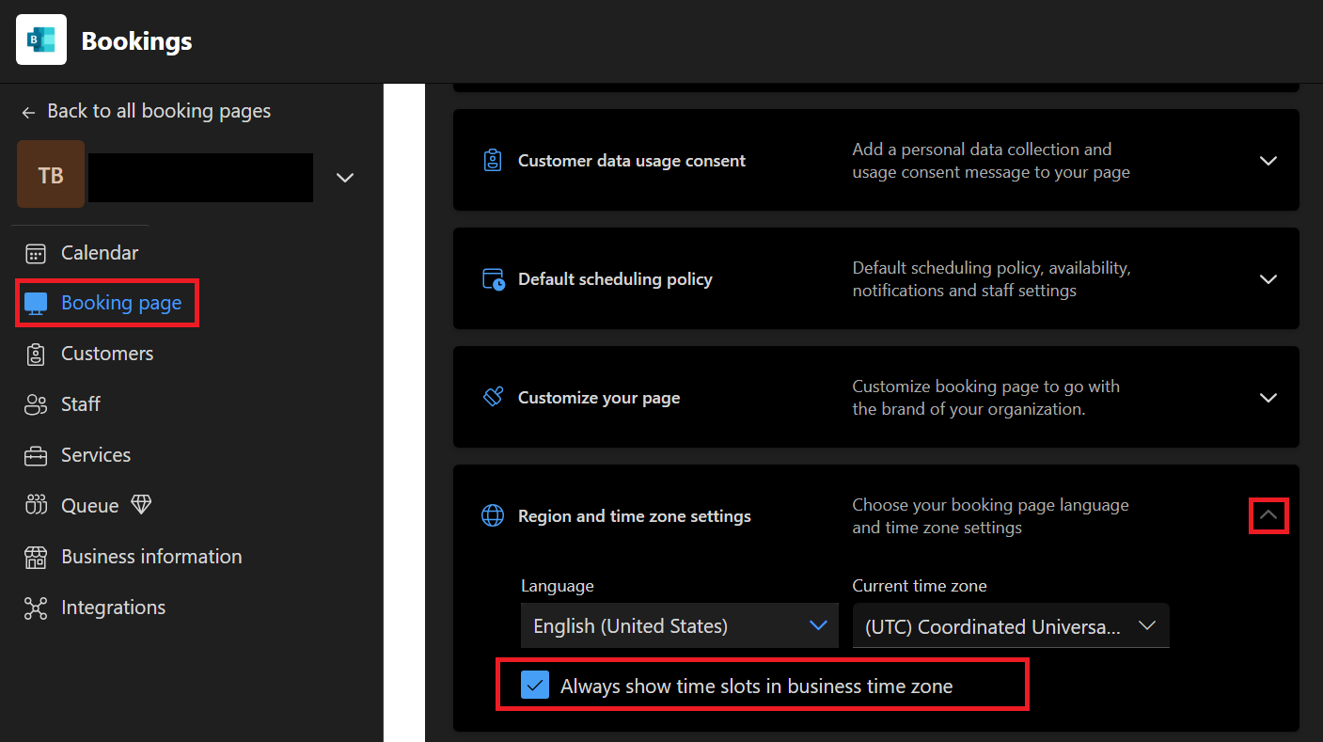
Task: Open the business switcher chevron dropdown
Action: [x=345, y=178]
